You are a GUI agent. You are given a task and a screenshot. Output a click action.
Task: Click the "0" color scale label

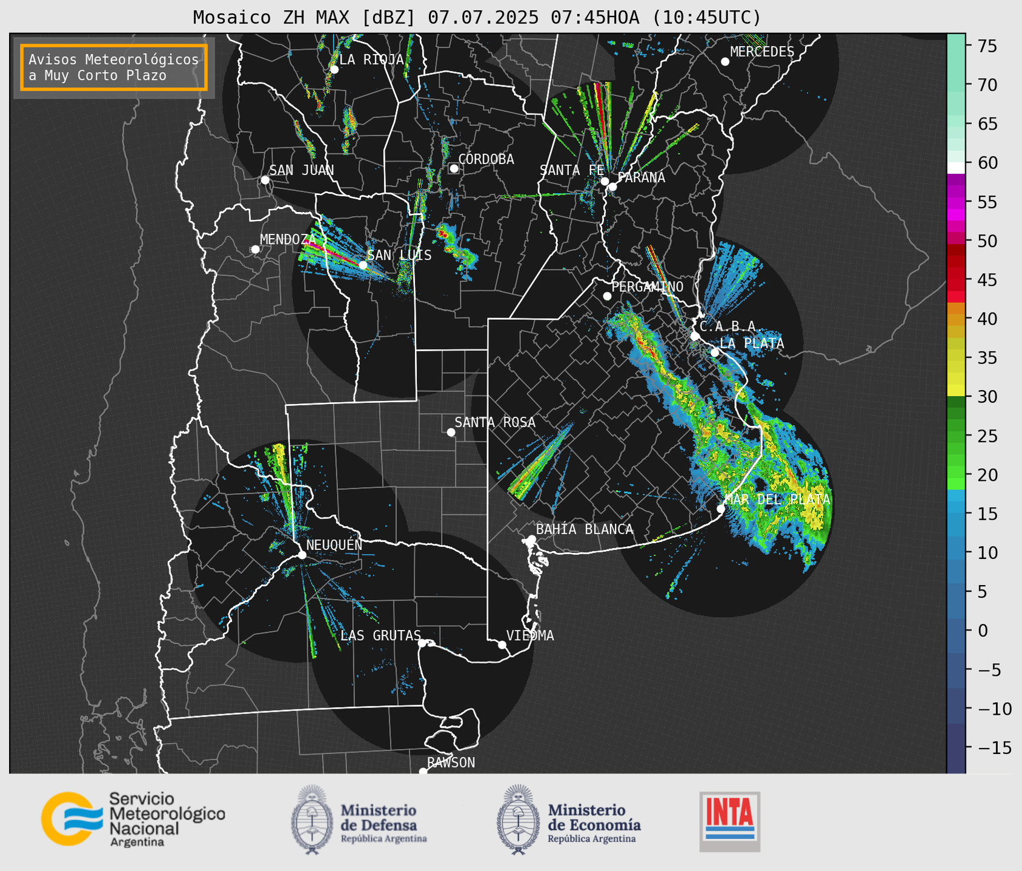(983, 631)
